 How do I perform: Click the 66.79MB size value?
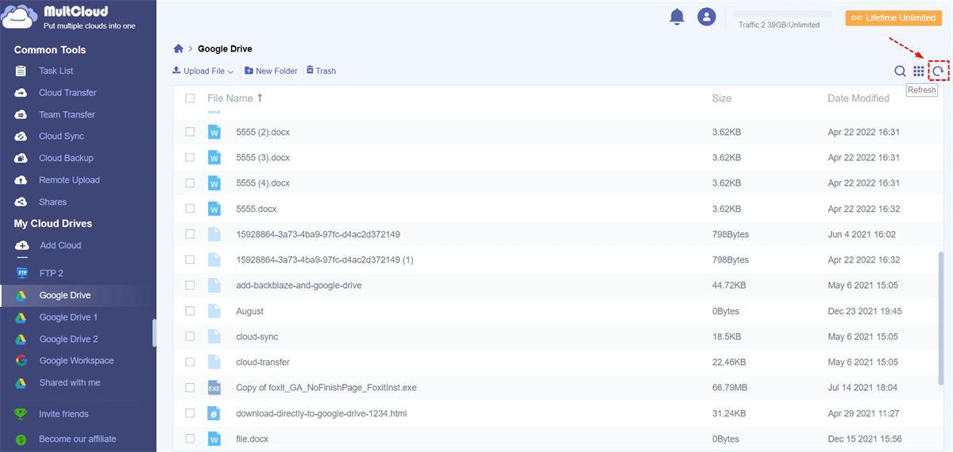pyautogui.click(x=729, y=388)
